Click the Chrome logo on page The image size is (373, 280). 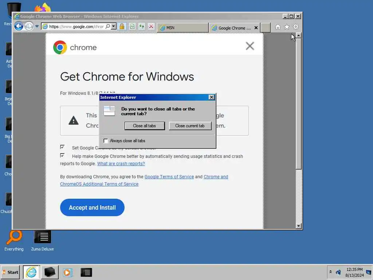tap(60, 47)
